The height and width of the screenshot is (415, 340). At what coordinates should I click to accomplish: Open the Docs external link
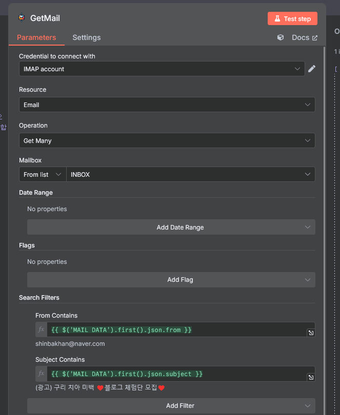pyautogui.click(x=305, y=37)
